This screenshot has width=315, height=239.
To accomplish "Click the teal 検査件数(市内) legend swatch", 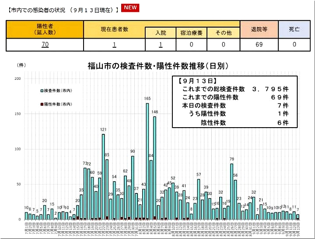I will click(42, 91).
